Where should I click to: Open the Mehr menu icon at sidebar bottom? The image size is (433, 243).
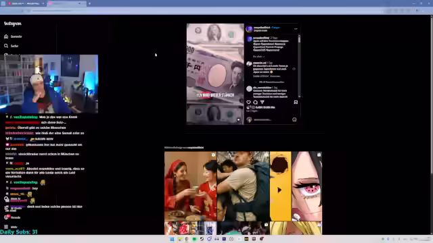(6, 227)
